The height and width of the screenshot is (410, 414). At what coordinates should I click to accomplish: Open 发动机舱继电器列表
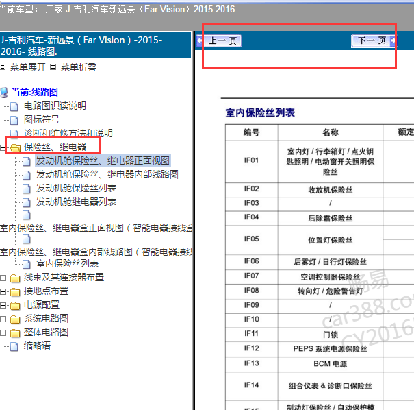[76, 202]
